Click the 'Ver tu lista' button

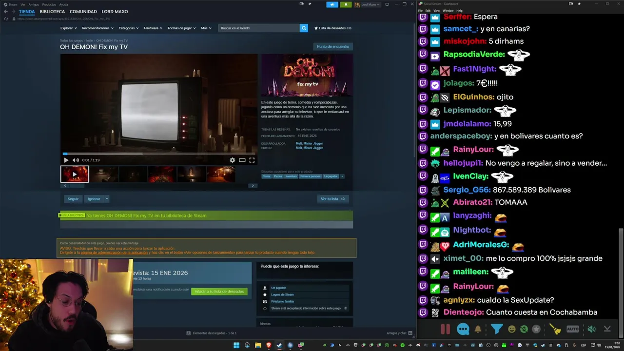(x=333, y=199)
